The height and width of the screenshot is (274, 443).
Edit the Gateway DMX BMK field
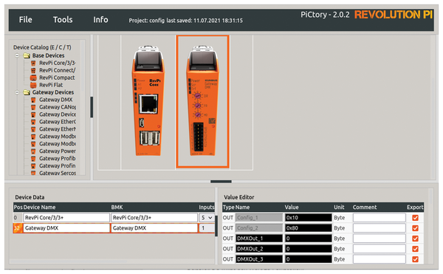tap(154, 228)
